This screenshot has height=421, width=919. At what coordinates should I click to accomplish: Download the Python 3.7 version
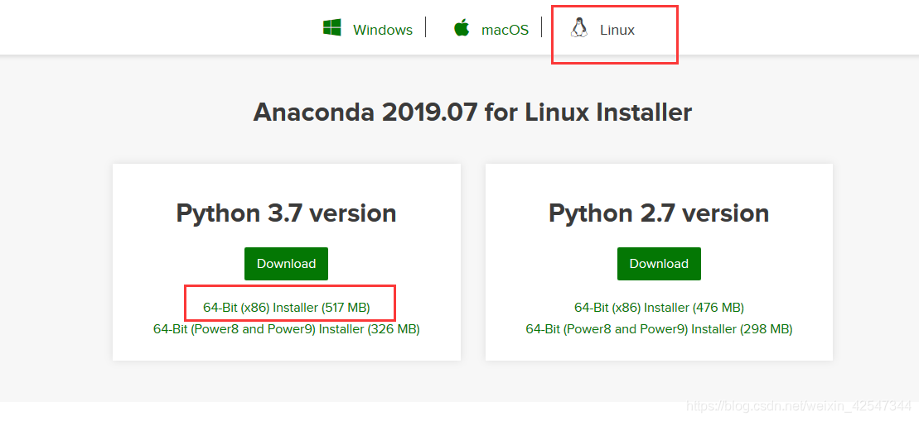pos(286,264)
